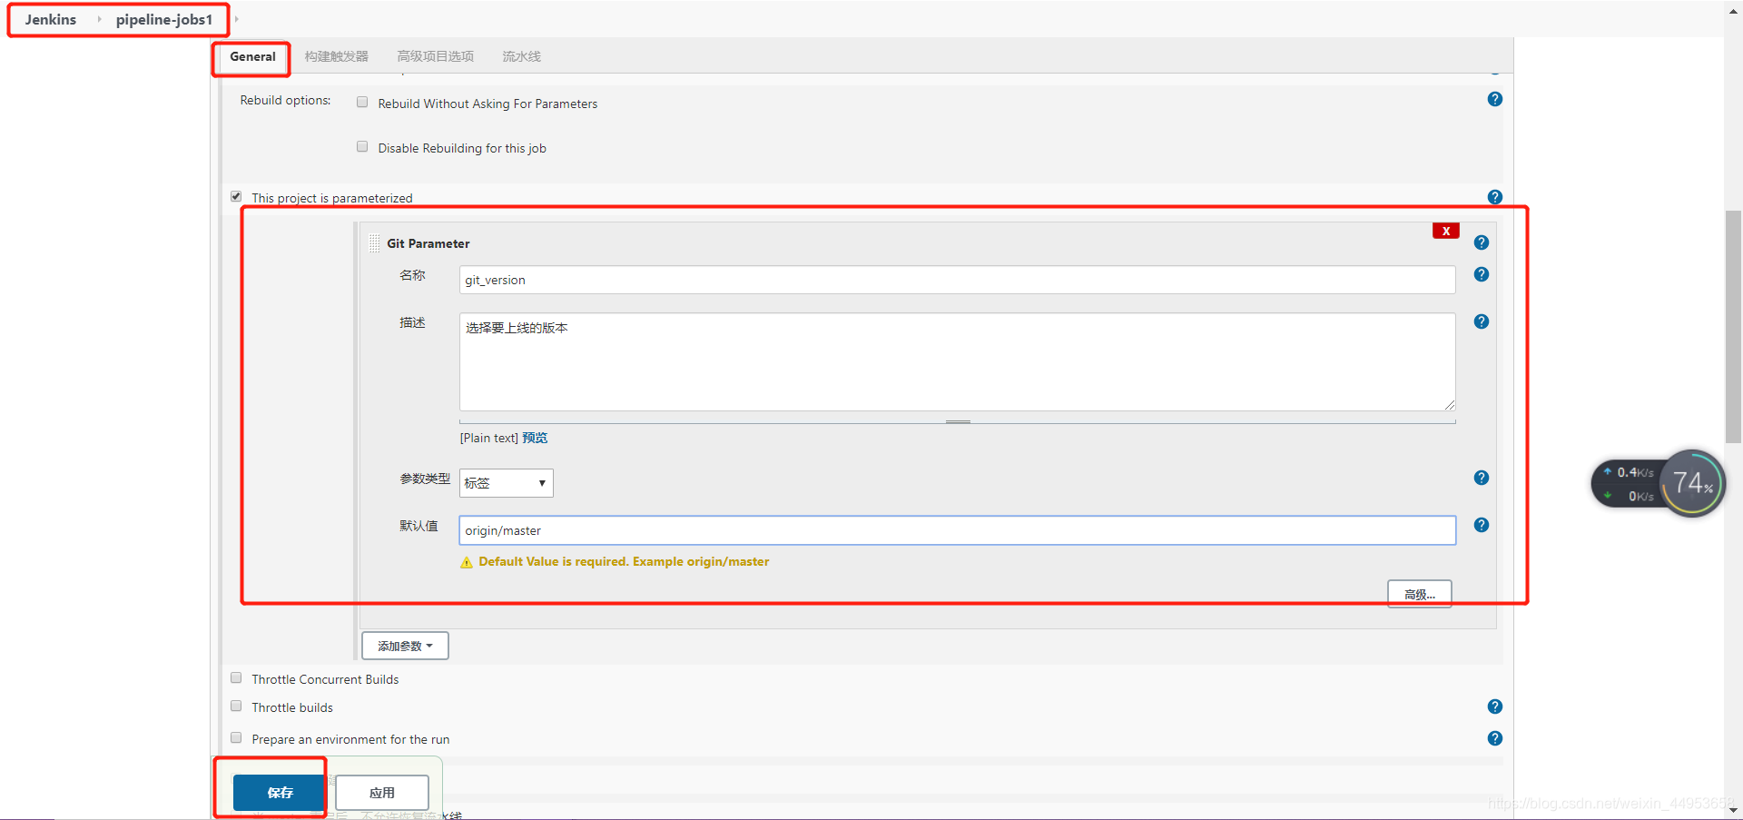Click the git_version name input field

pyautogui.click(x=957, y=280)
